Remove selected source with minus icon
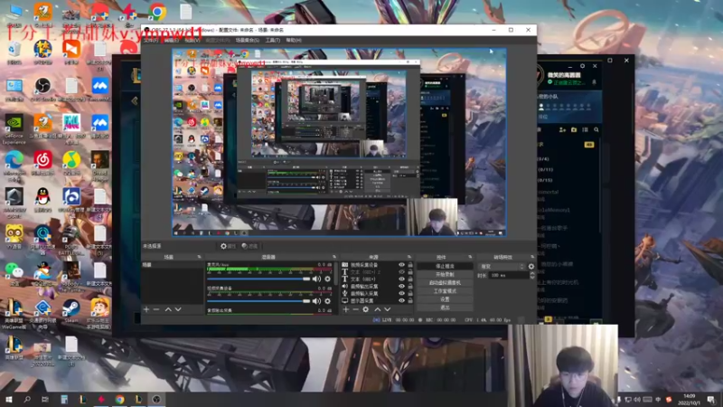This screenshot has width=723, height=407. (355, 309)
